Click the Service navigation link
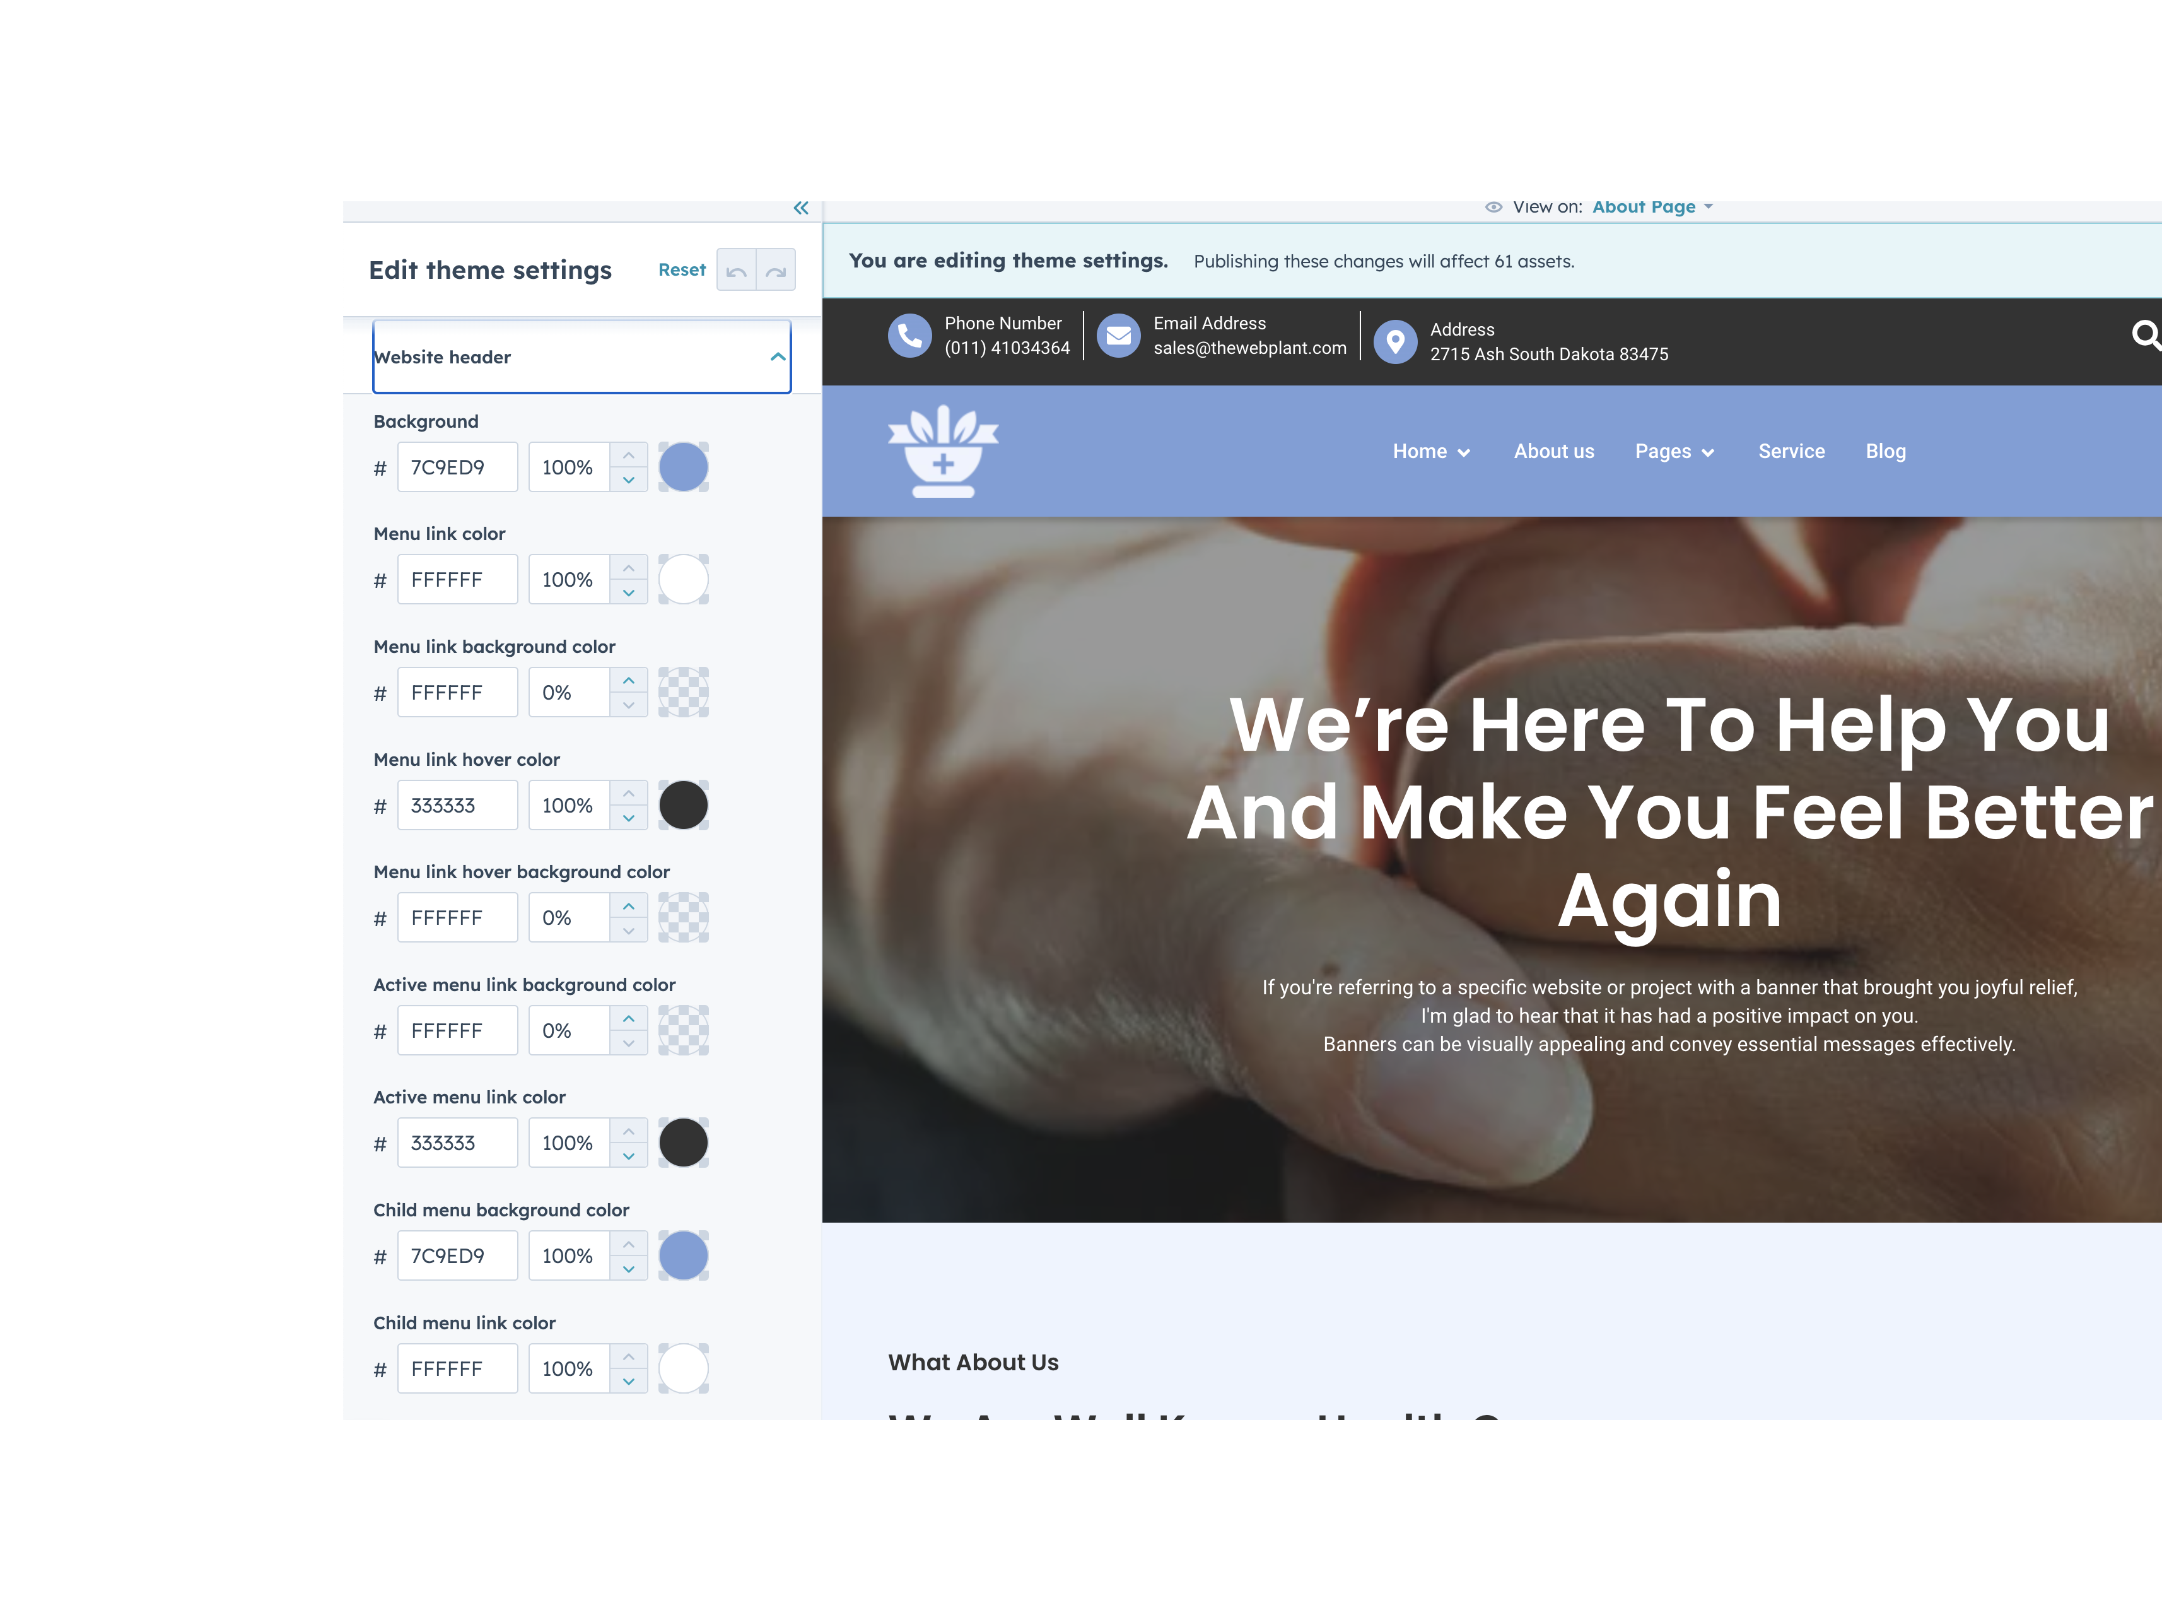Viewport: 2162px width, 1622px height. [1791, 450]
